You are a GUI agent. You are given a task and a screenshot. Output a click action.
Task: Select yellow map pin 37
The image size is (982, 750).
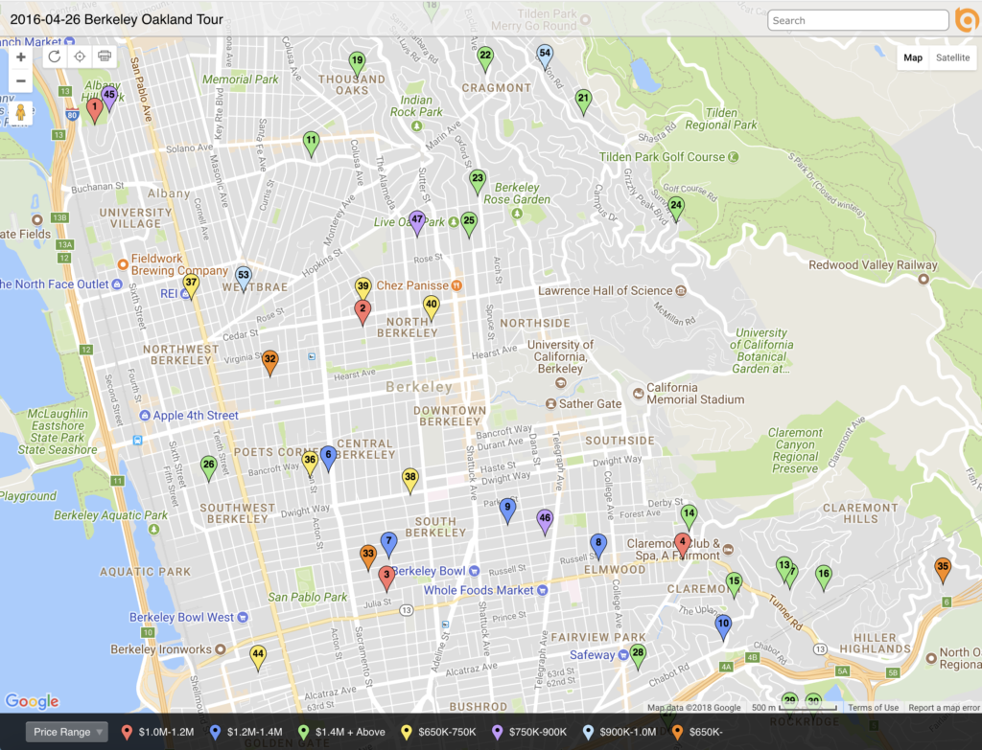191,285
